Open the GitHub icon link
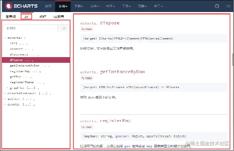The image size is (234, 151). pyautogui.click(x=217, y=6)
